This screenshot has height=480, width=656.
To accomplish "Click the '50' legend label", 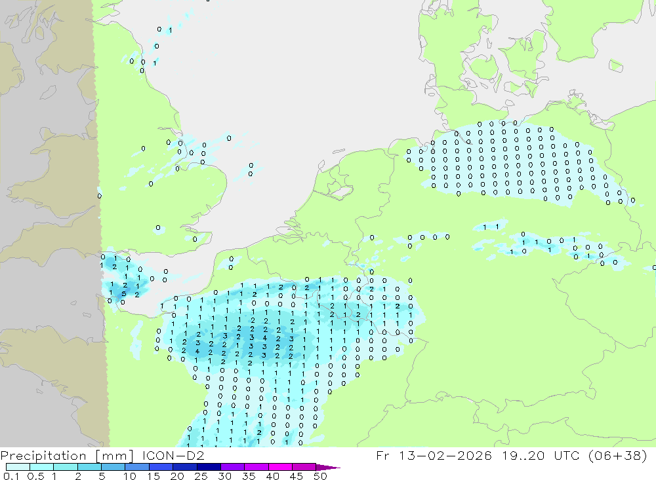I will coord(320,476).
